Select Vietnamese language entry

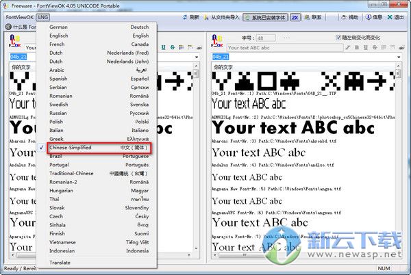point(97,242)
